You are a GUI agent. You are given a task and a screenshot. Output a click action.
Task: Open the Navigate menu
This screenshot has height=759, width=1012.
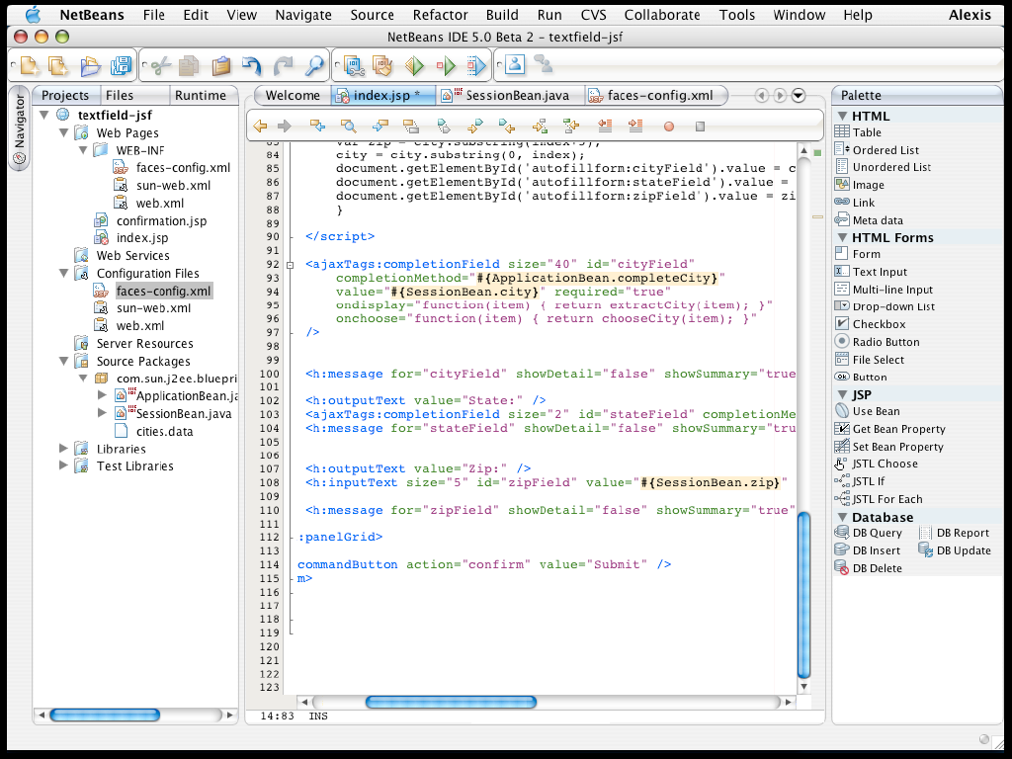(x=303, y=15)
